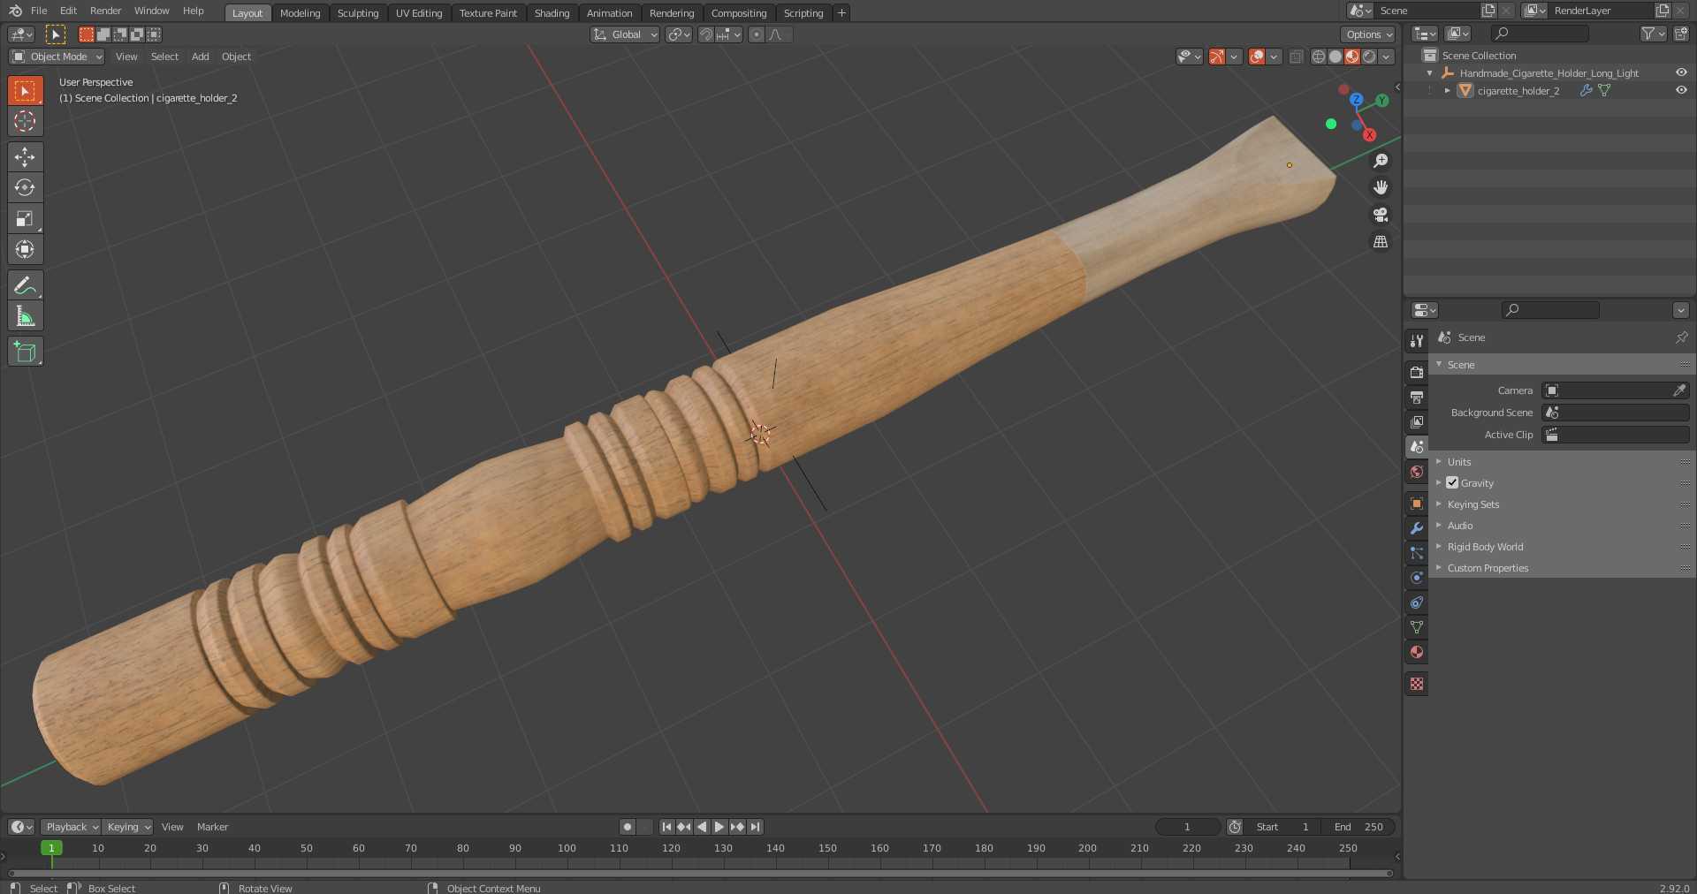Click timeline horizontal scrollbar
This screenshot has height=894, width=1697.
point(700,873)
